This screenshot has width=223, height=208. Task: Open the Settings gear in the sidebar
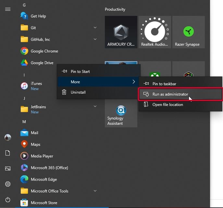(x=8, y=184)
